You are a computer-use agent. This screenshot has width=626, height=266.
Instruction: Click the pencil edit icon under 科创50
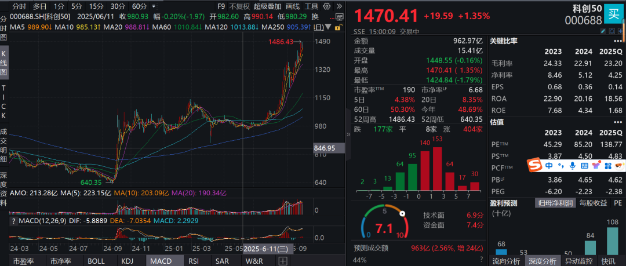click(603, 31)
